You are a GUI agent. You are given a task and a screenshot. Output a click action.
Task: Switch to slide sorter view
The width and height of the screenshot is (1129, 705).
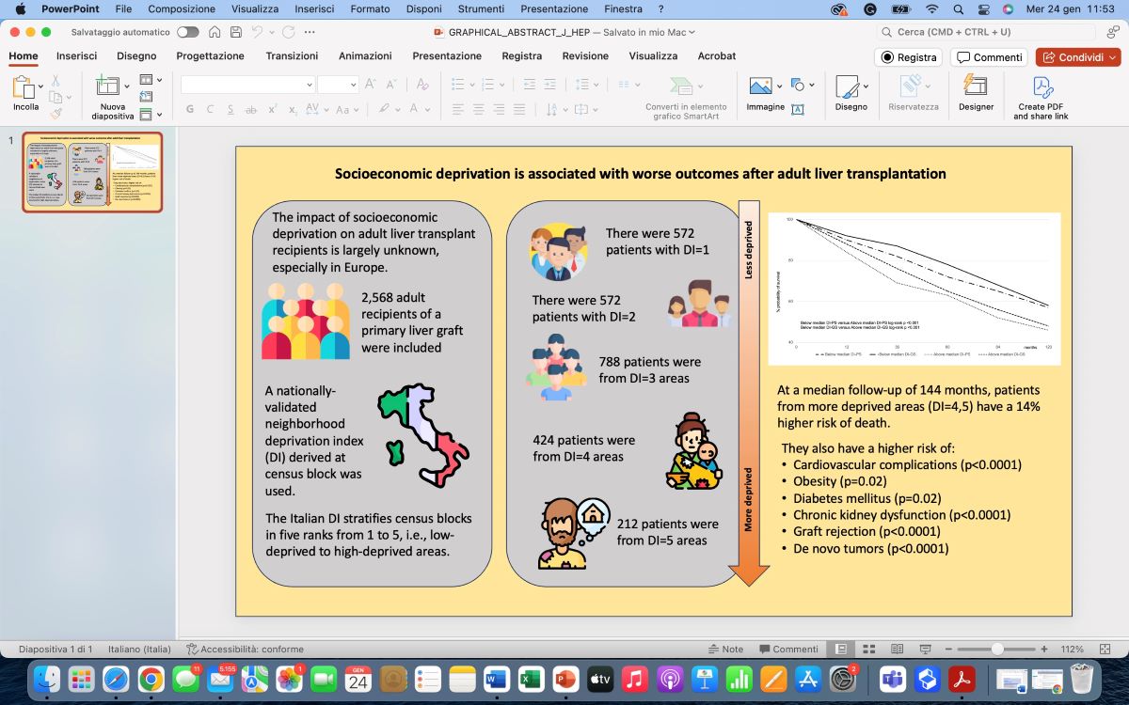pyautogui.click(x=869, y=649)
